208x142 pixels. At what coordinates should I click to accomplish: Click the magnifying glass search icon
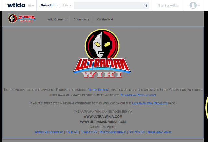coord(145,5)
